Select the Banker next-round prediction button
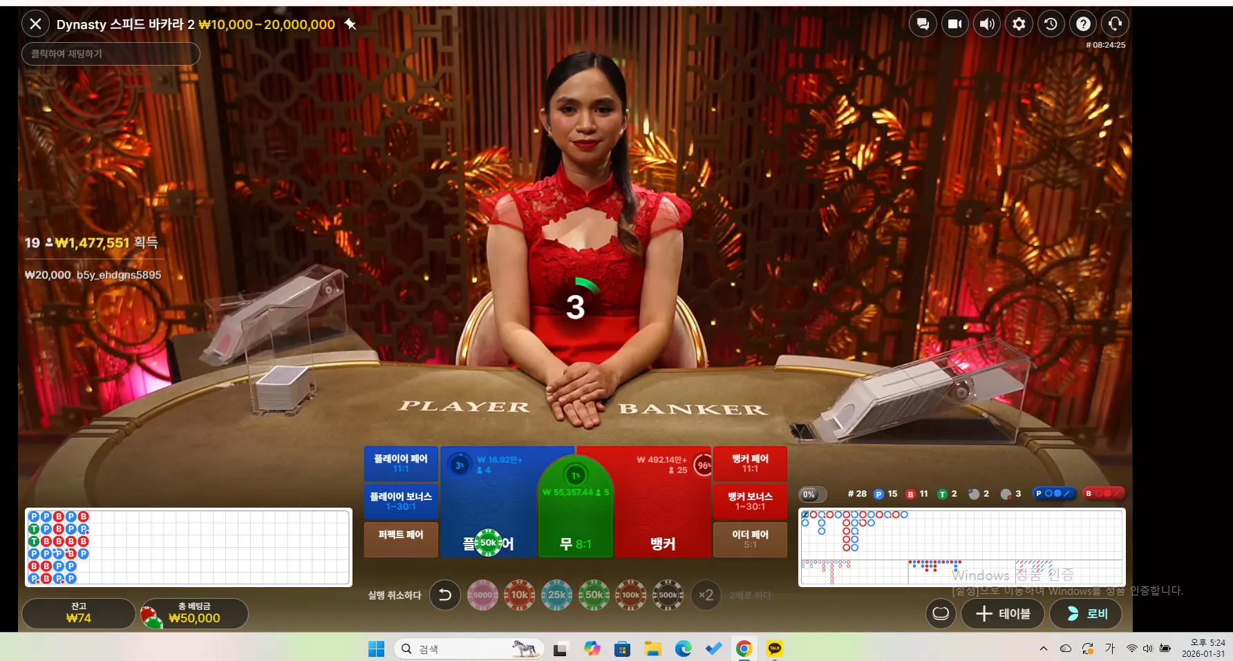This screenshot has width=1233, height=661. (1103, 493)
